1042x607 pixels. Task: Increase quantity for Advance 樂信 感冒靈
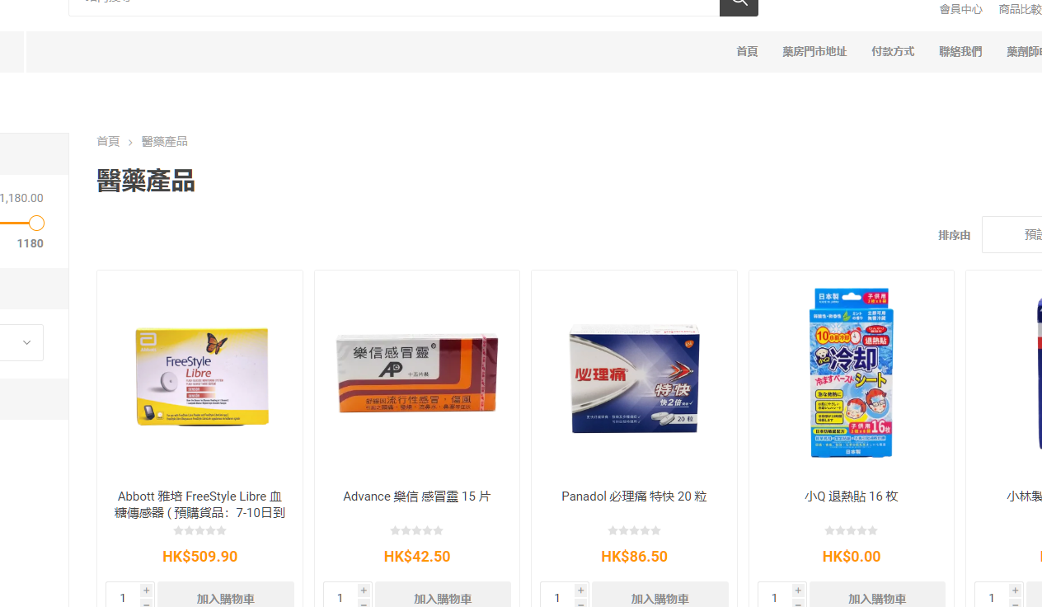[x=364, y=591]
